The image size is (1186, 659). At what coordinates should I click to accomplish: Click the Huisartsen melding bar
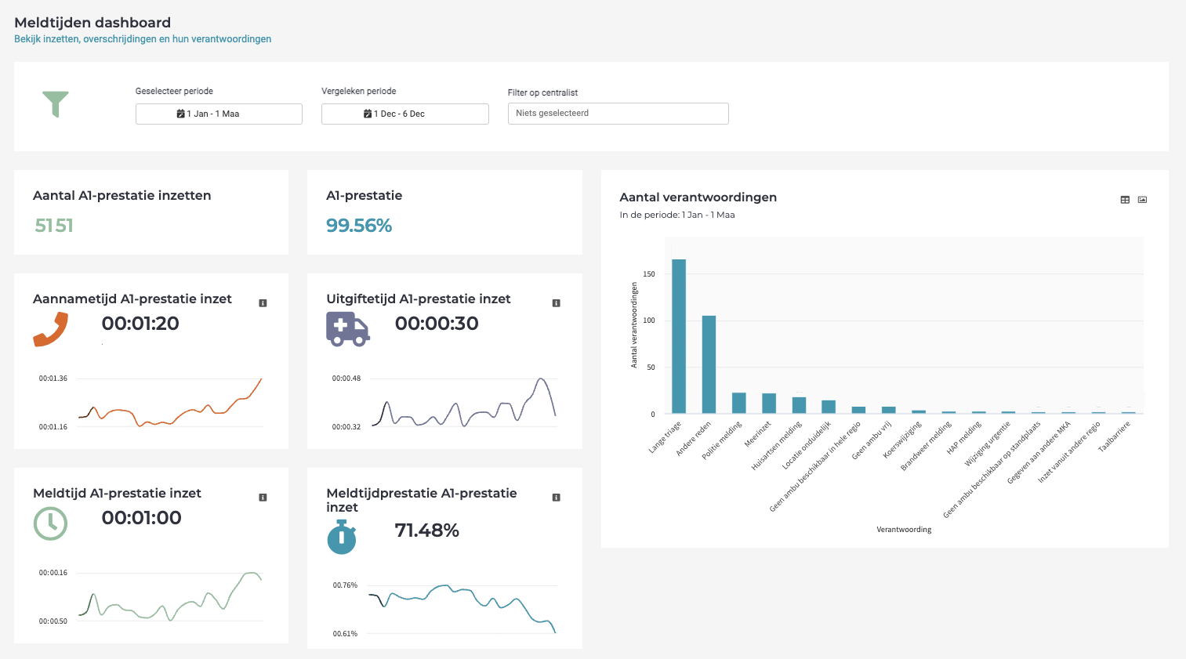click(799, 405)
